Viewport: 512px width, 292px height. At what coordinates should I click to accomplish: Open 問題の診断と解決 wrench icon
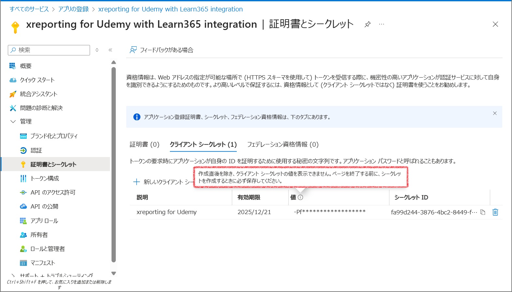pyautogui.click(x=13, y=108)
